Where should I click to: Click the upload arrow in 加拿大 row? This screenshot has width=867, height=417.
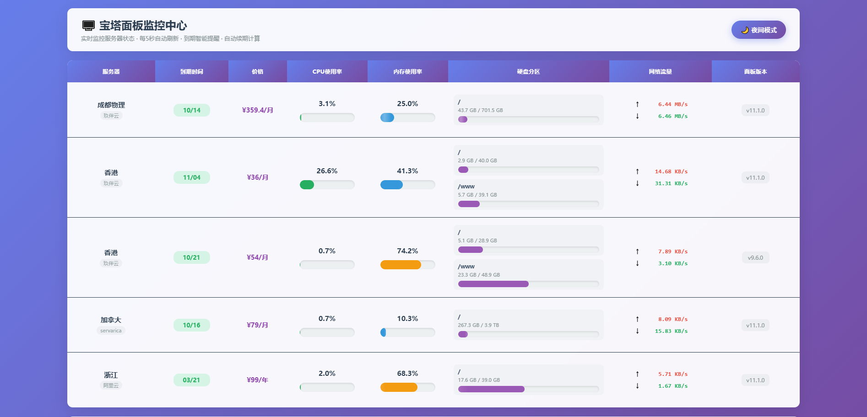tap(637, 319)
